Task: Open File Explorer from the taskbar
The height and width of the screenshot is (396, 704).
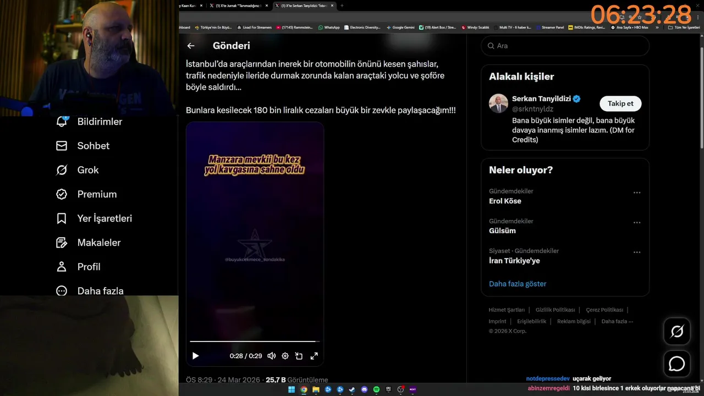Action: point(316,389)
